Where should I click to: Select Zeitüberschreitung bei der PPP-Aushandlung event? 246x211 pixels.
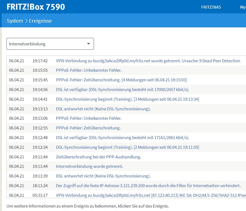click(x=99, y=157)
